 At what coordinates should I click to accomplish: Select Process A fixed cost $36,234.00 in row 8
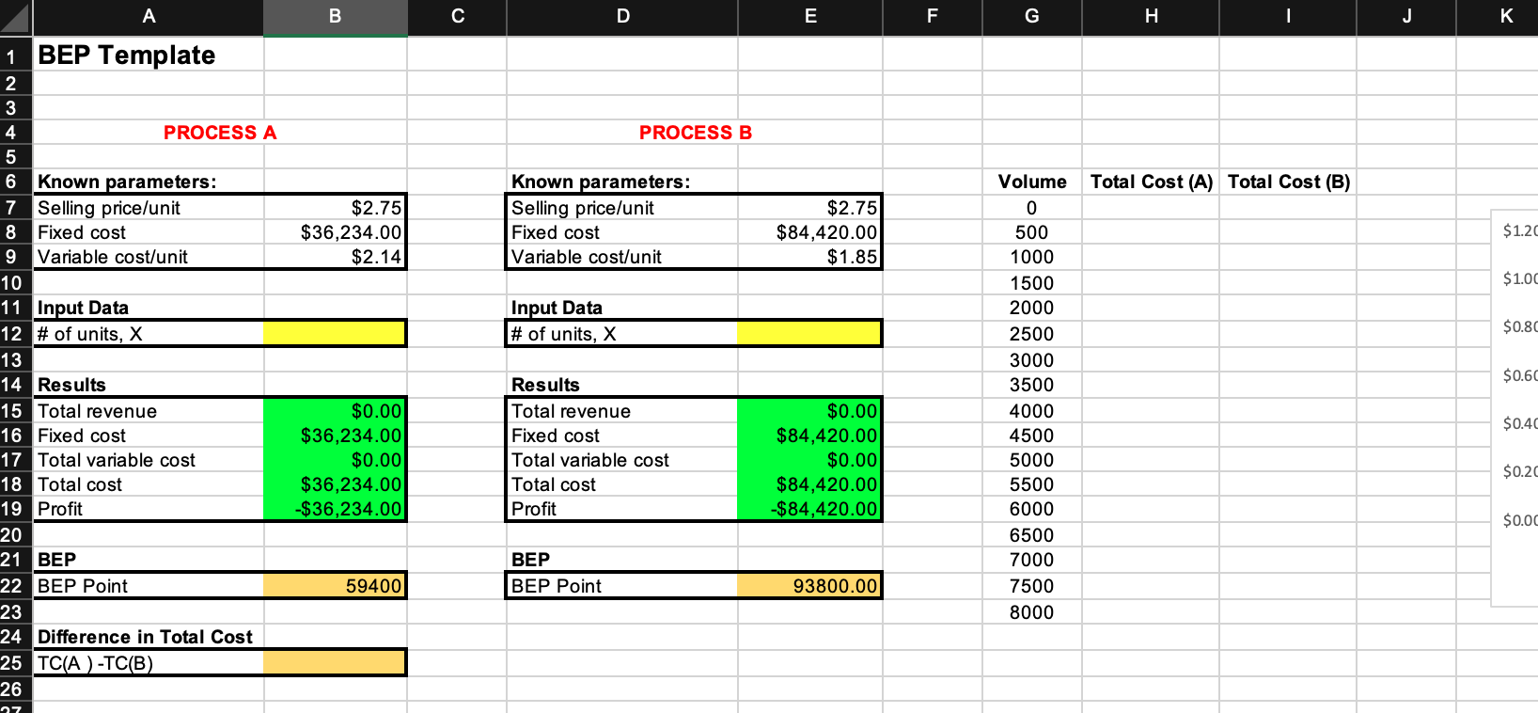336,232
